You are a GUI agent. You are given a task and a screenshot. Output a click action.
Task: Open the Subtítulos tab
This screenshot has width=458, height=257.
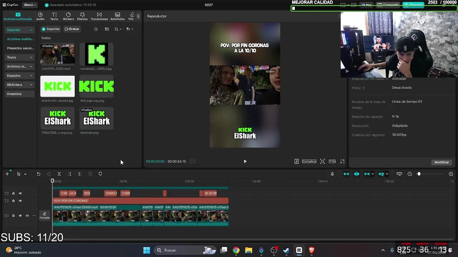click(x=117, y=16)
